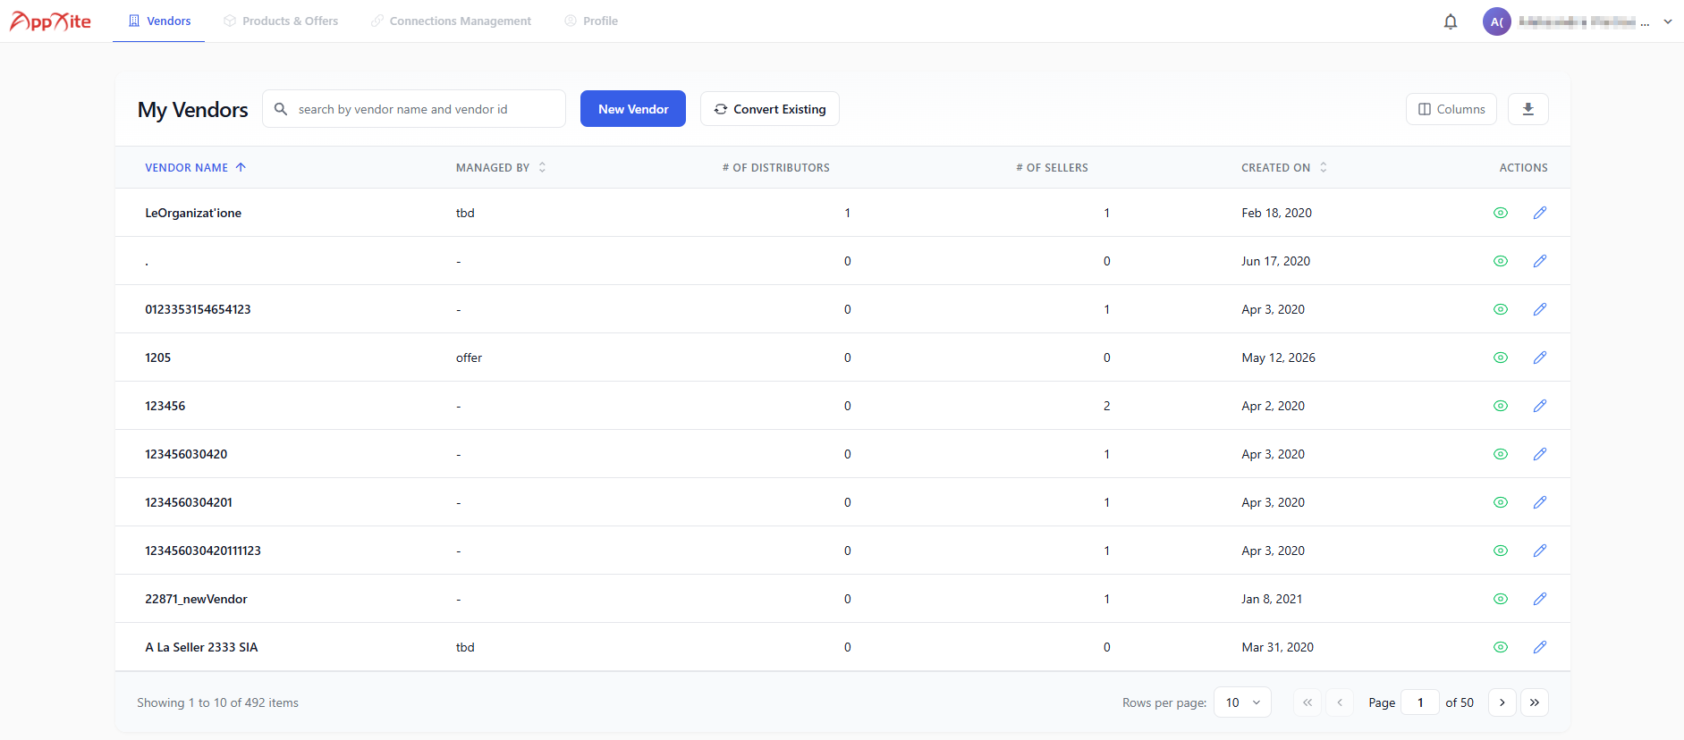This screenshot has height=740, width=1684.
Task: Open the Profile tab
Action: [591, 21]
